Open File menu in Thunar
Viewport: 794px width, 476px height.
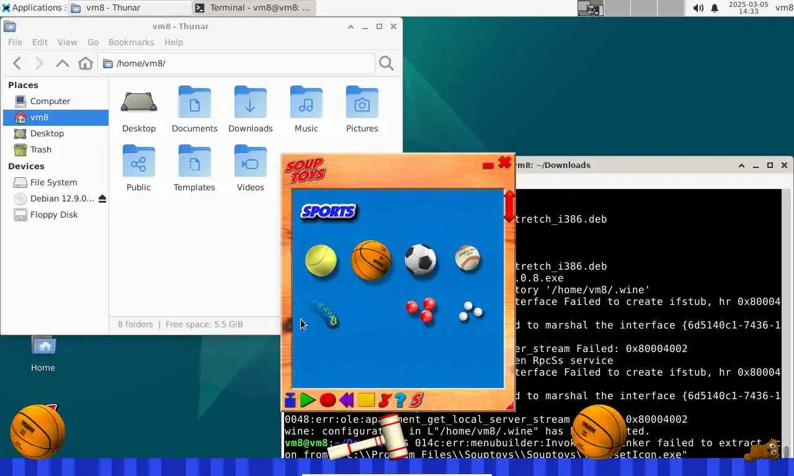coord(15,42)
